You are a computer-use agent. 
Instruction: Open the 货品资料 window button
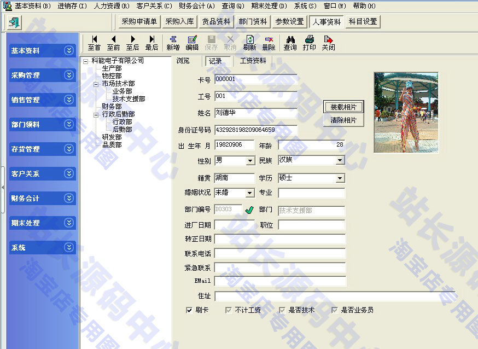tap(216, 22)
